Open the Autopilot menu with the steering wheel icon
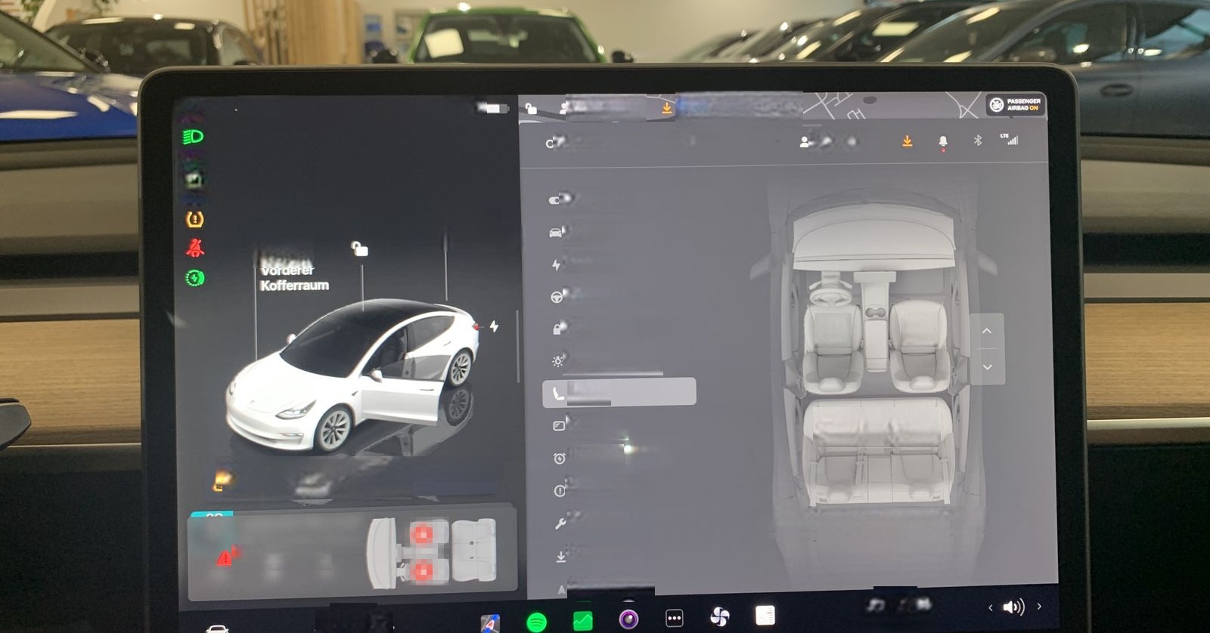The height and width of the screenshot is (633, 1210). click(x=557, y=297)
